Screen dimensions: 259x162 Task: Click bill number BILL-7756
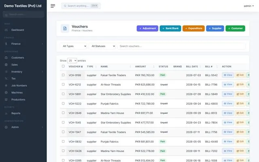point(211,132)
